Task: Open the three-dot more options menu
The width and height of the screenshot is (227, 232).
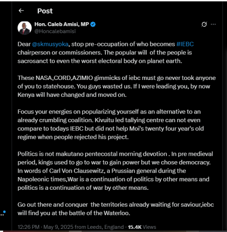Action: (x=213, y=24)
